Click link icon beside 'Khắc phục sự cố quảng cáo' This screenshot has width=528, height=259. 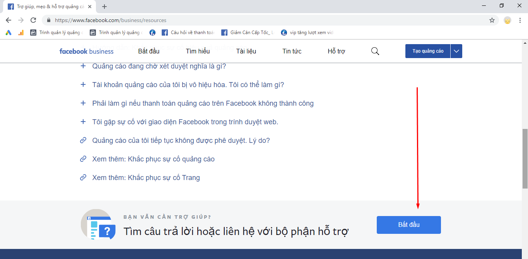coord(83,159)
